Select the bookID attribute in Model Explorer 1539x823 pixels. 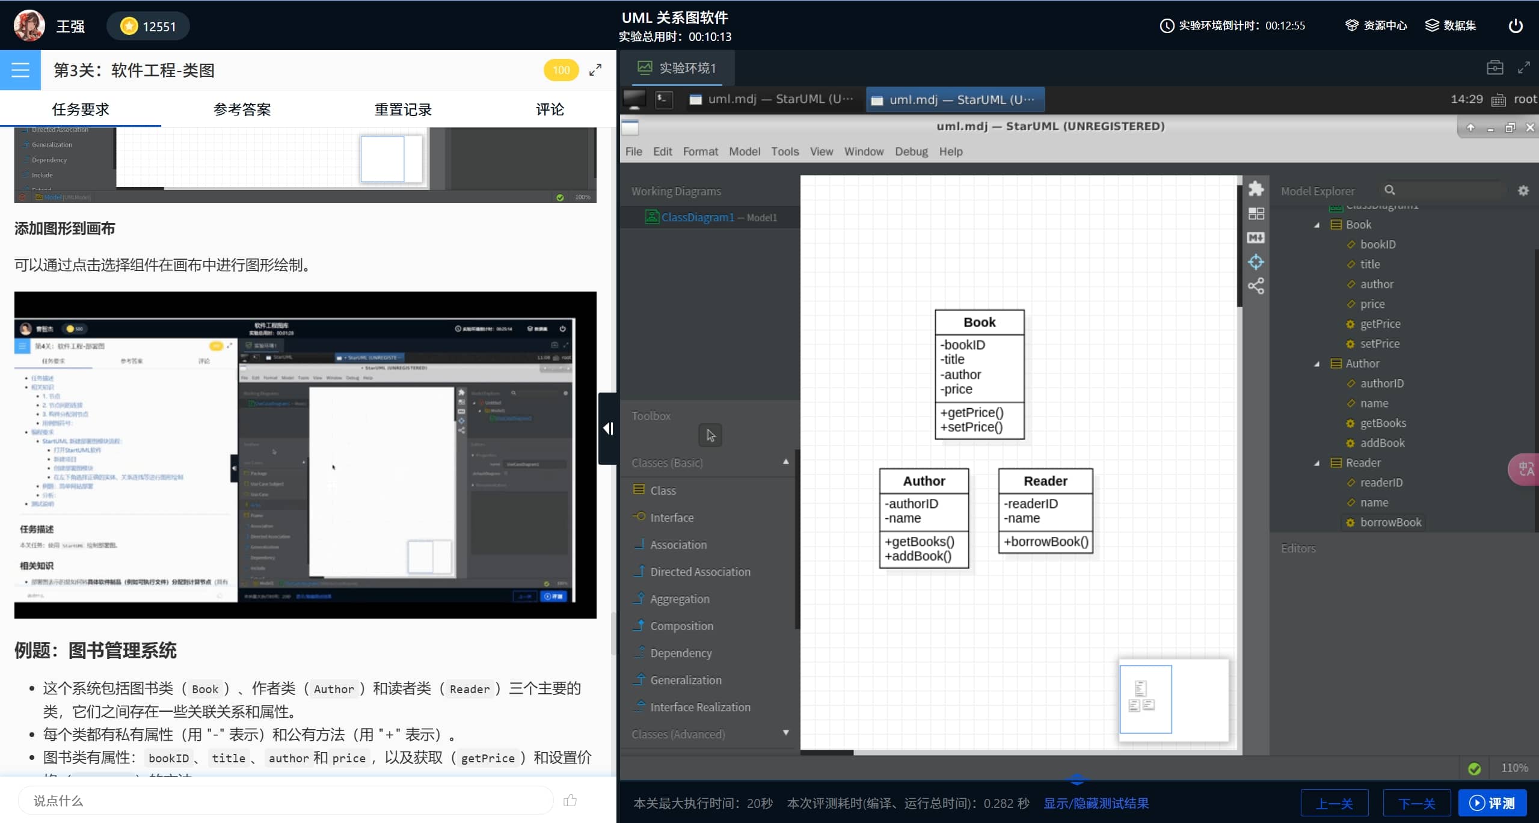1377,244
